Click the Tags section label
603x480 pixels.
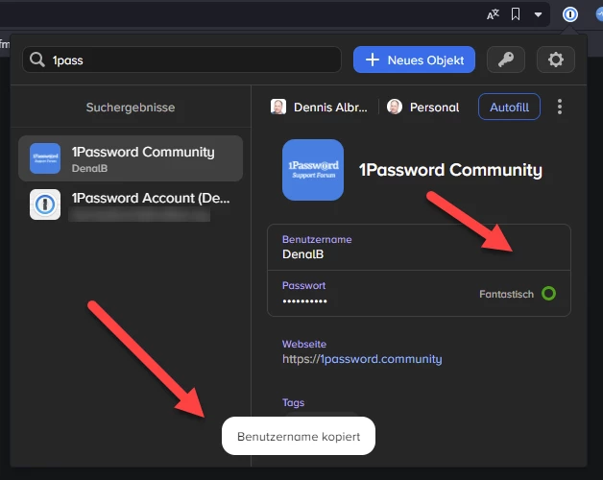[x=293, y=402]
